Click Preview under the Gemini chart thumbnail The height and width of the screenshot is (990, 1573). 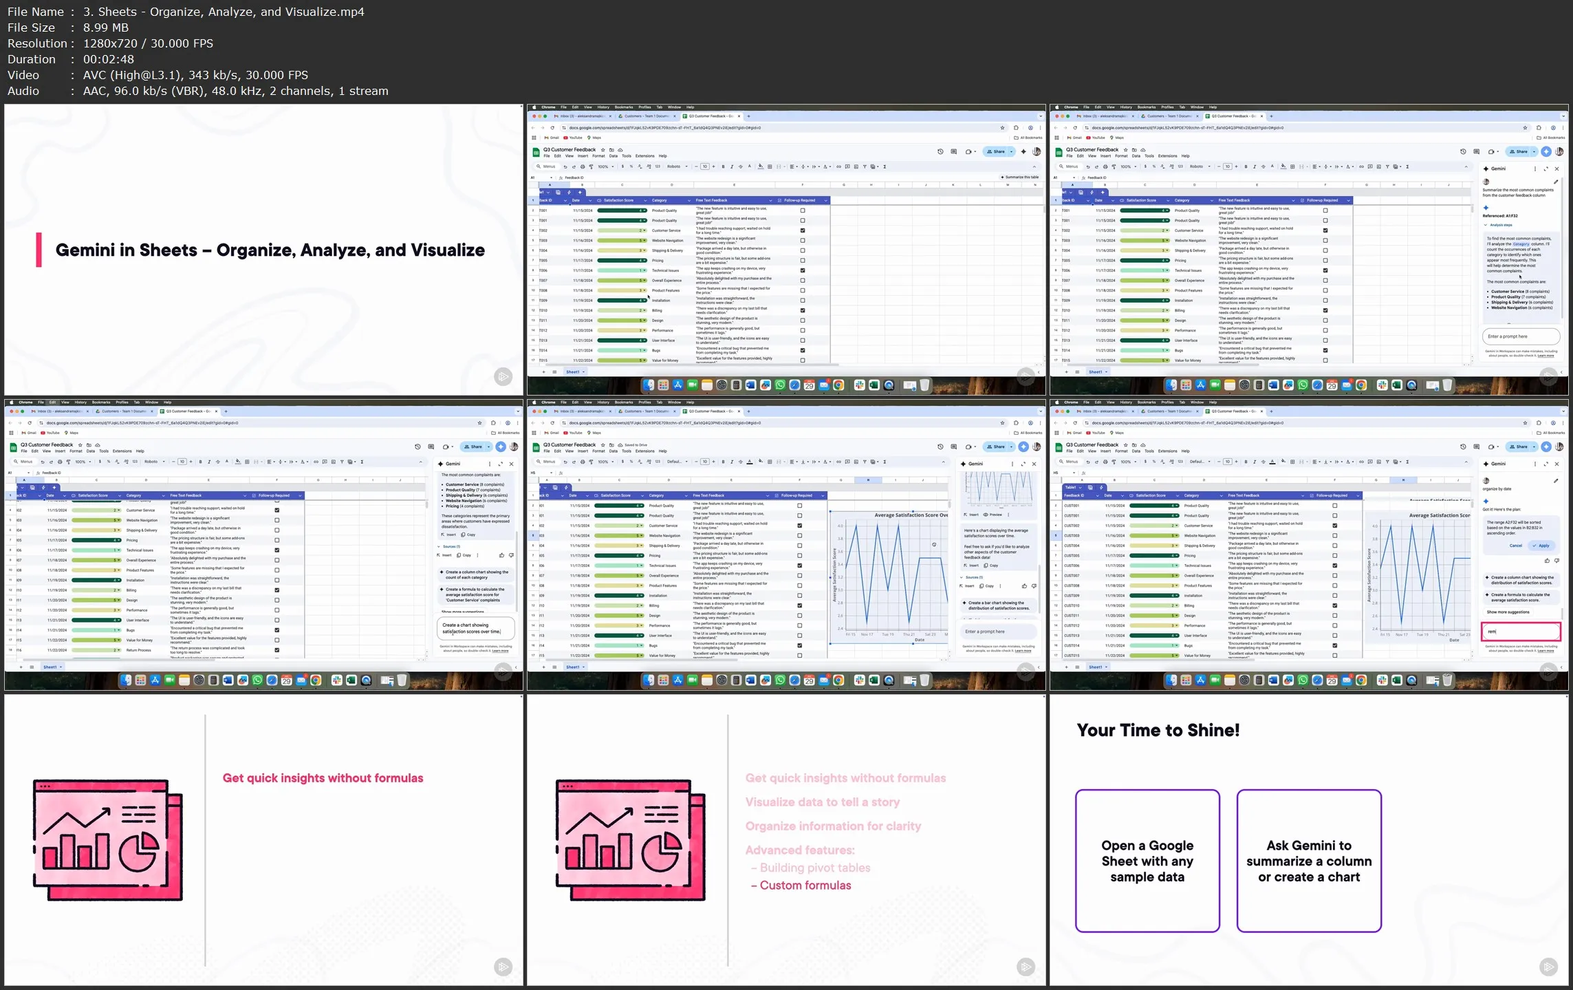[x=992, y=515]
